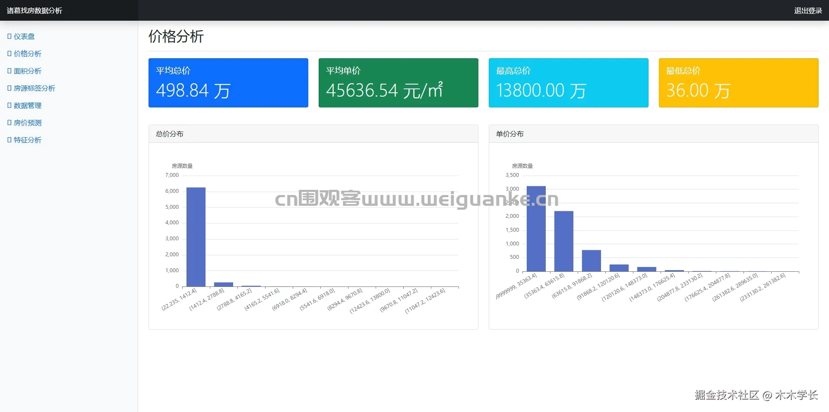
Task: Click the 总价分布 panel header
Action: 313,134
